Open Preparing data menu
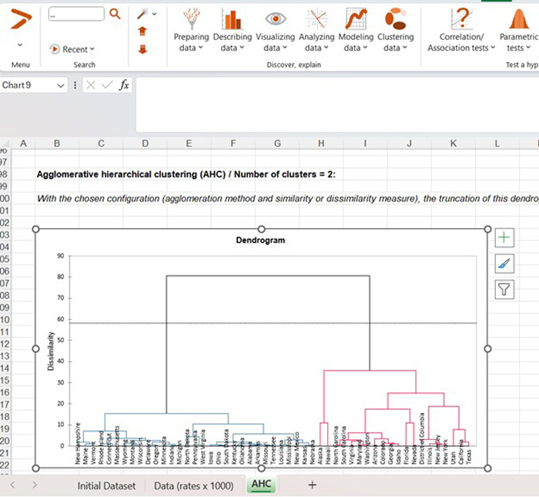This screenshot has width=539, height=497. 191,29
